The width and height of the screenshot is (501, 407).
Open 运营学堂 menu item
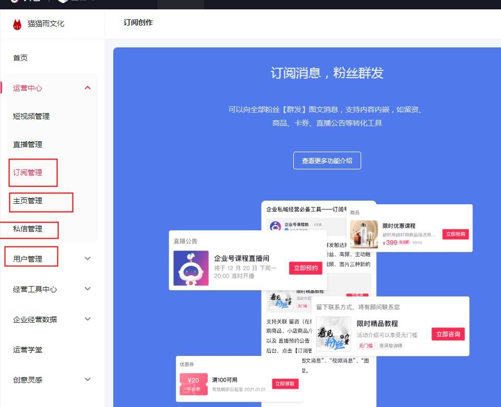click(x=28, y=350)
